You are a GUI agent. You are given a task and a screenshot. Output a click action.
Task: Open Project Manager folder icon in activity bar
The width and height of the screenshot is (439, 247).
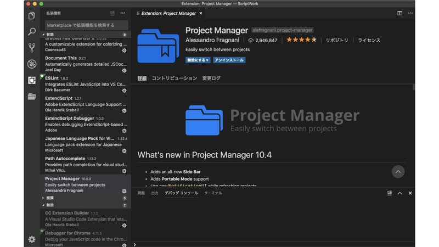click(32, 97)
